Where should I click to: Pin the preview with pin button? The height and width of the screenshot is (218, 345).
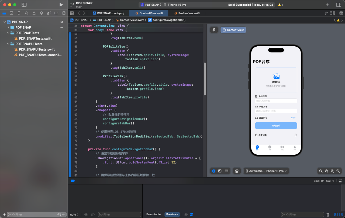pos(214,30)
